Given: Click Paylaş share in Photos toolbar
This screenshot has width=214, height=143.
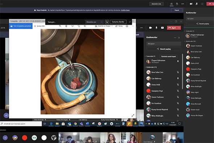Looking at the screenshot, I should click(x=119, y=26).
